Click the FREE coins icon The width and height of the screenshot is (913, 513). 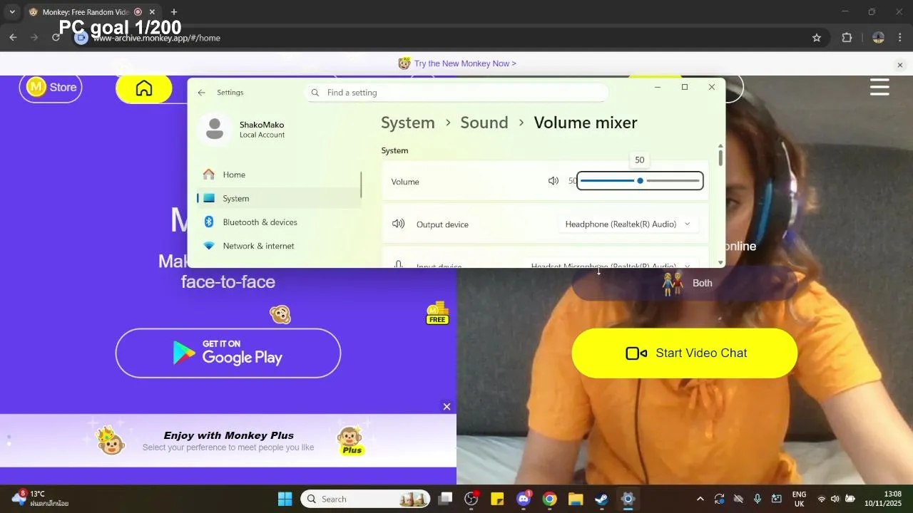pyautogui.click(x=437, y=313)
